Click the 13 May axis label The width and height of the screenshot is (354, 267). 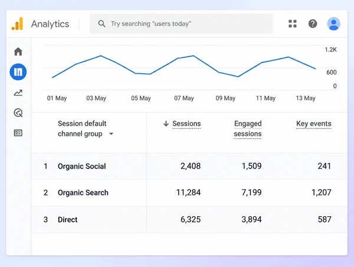click(x=306, y=98)
